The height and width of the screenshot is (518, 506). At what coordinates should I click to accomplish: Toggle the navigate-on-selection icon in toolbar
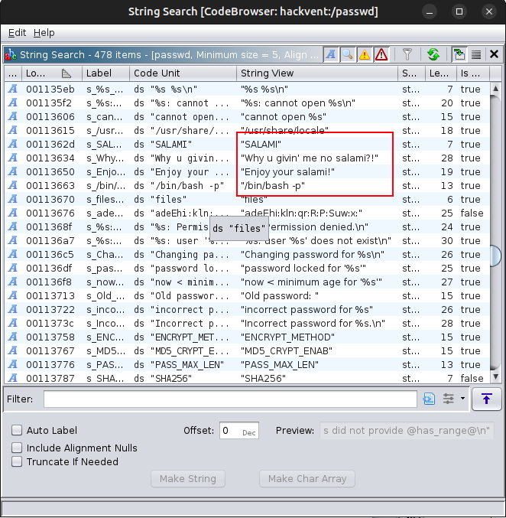pos(459,54)
